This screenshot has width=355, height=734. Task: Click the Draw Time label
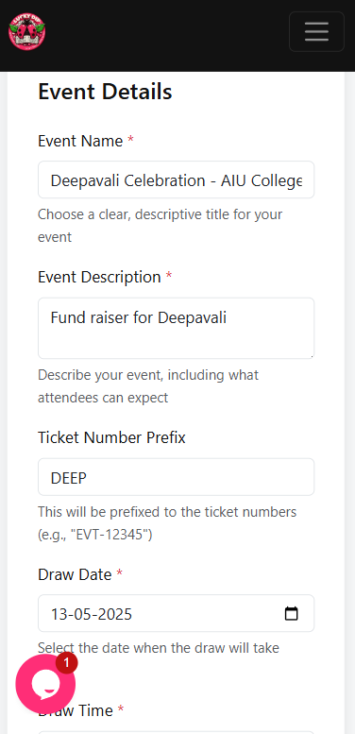(76, 711)
